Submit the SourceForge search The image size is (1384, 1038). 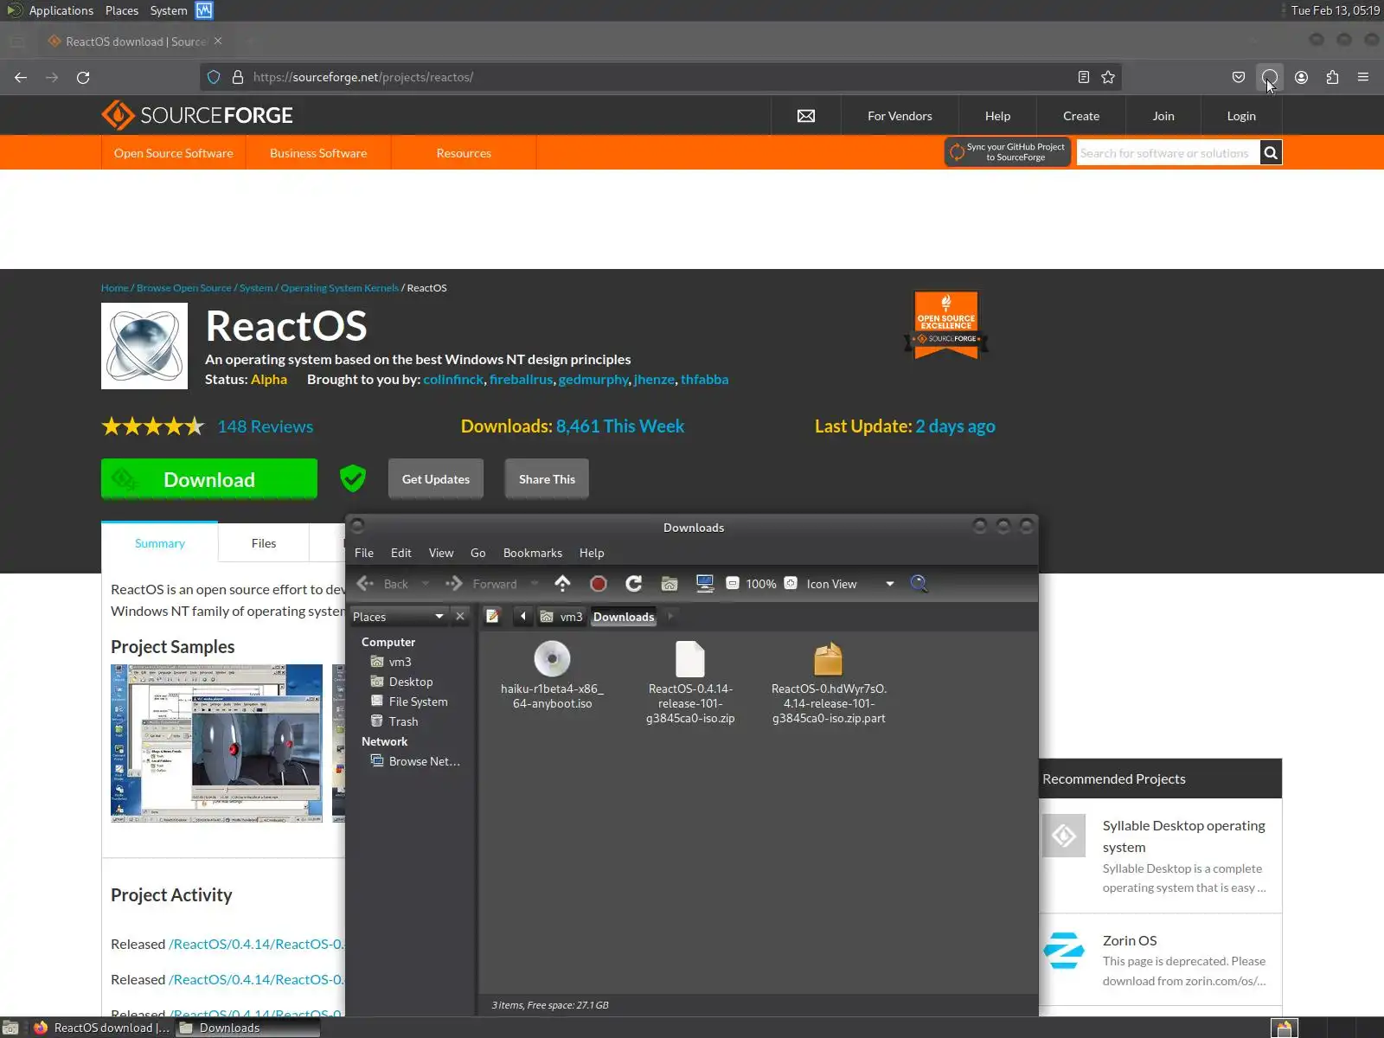[1271, 153]
